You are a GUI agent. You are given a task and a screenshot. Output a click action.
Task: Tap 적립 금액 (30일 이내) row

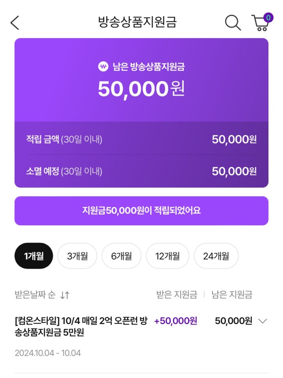[141, 139]
